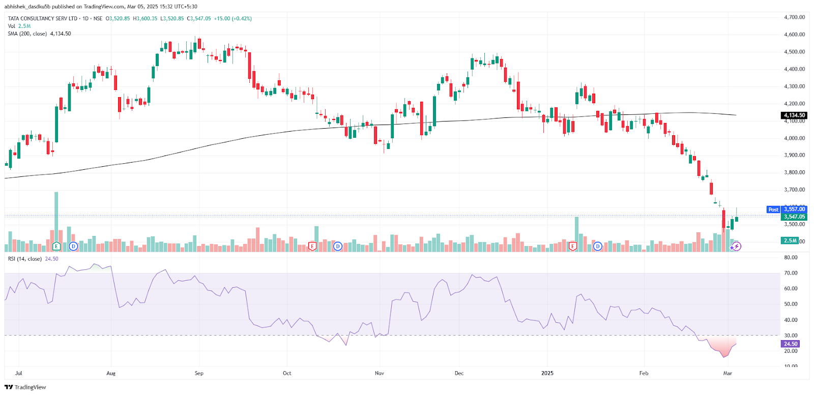The height and width of the screenshot is (395, 814).
Task: Click the blue Post label on price axis
Action: 773,209
